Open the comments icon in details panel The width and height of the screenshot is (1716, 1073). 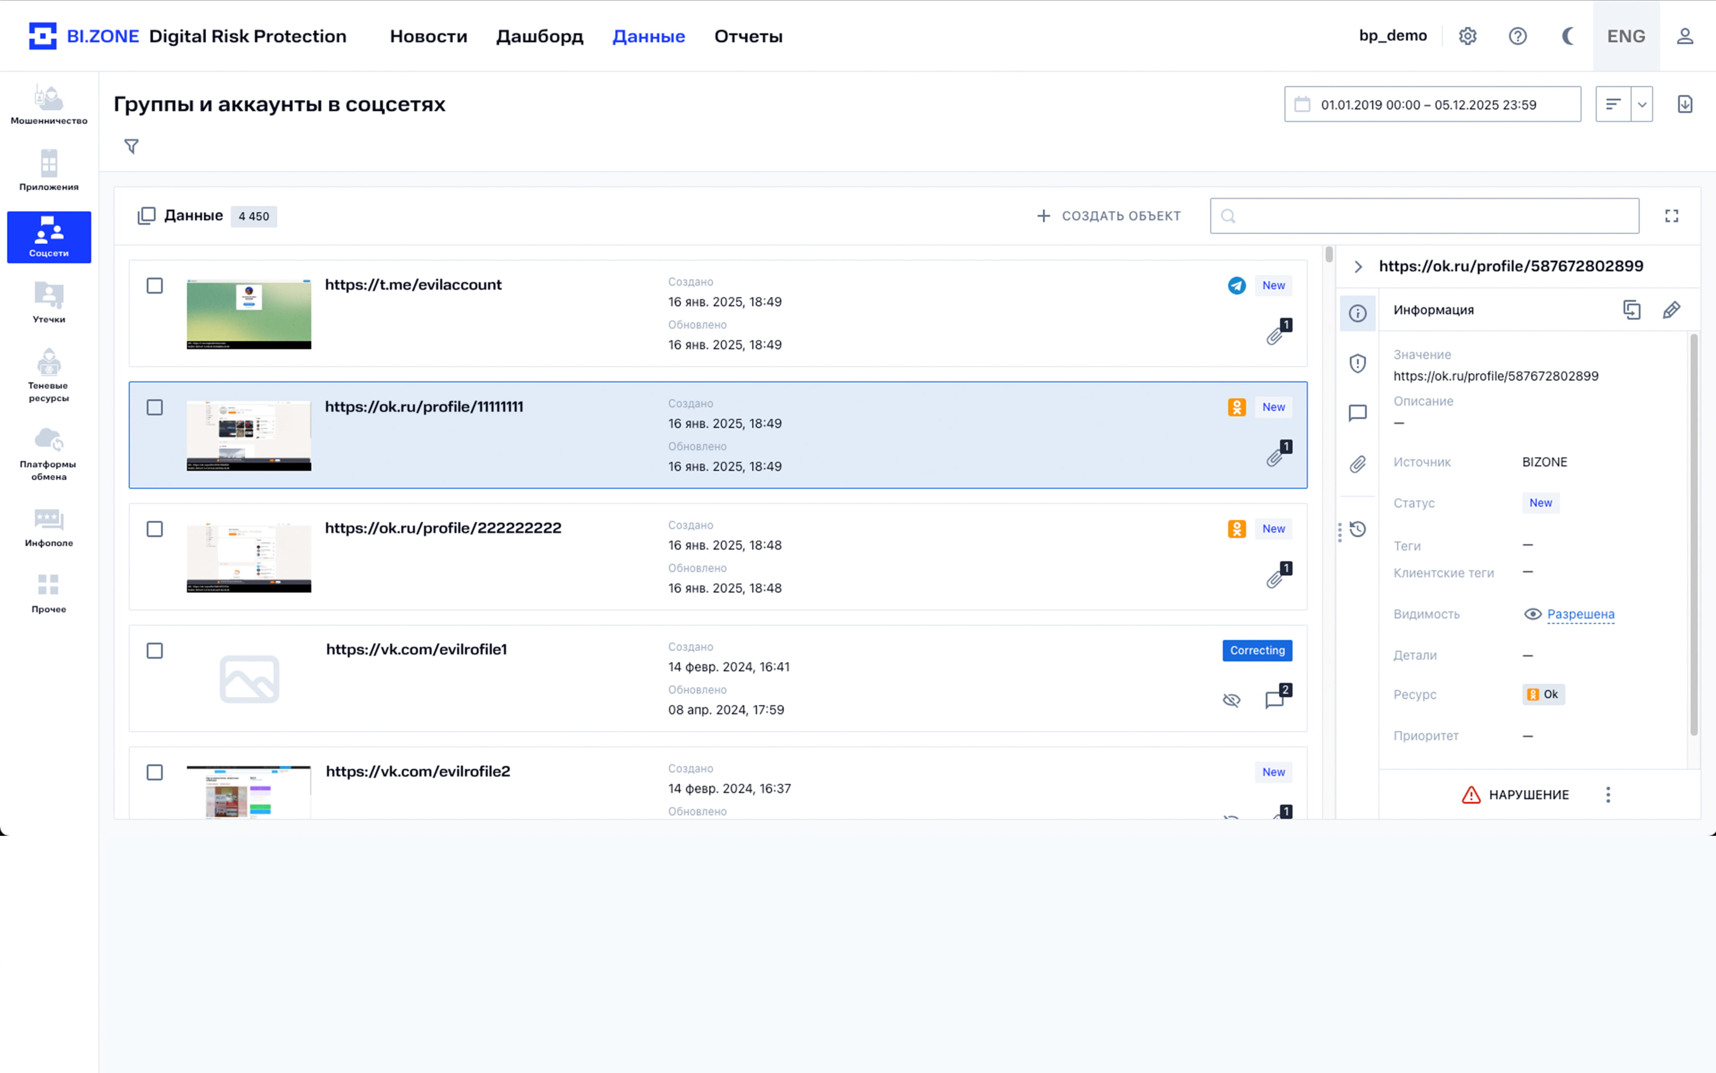coord(1357,413)
